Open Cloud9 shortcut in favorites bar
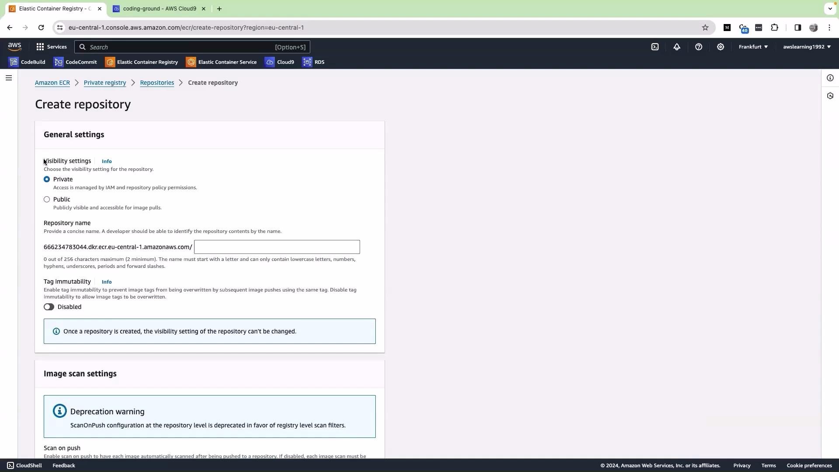The height and width of the screenshot is (472, 839). (280, 62)
